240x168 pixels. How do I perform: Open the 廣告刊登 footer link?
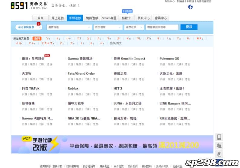pos(104,166)
